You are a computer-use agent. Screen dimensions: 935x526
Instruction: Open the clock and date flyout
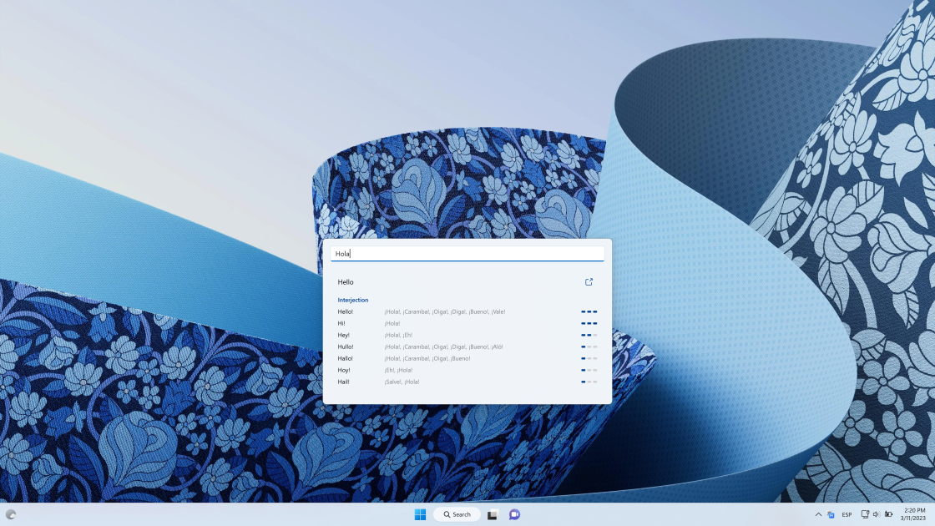[914, 514]
